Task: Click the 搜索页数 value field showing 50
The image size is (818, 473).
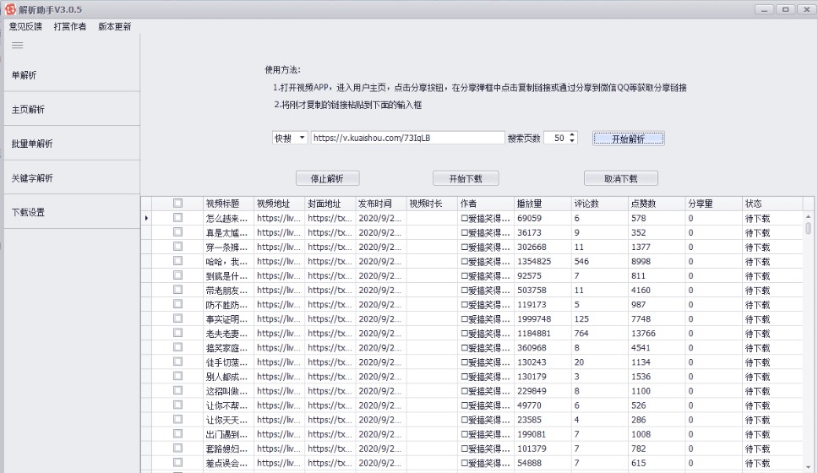Action: (557, 138)
